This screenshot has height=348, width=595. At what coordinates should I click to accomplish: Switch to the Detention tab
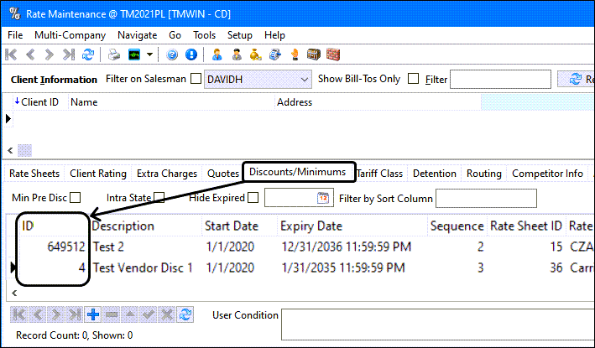point(435,174)
